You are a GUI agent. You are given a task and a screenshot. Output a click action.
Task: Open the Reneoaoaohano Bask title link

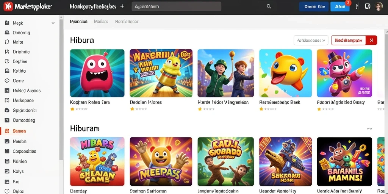pyautogui.click(x=280, y=102)
